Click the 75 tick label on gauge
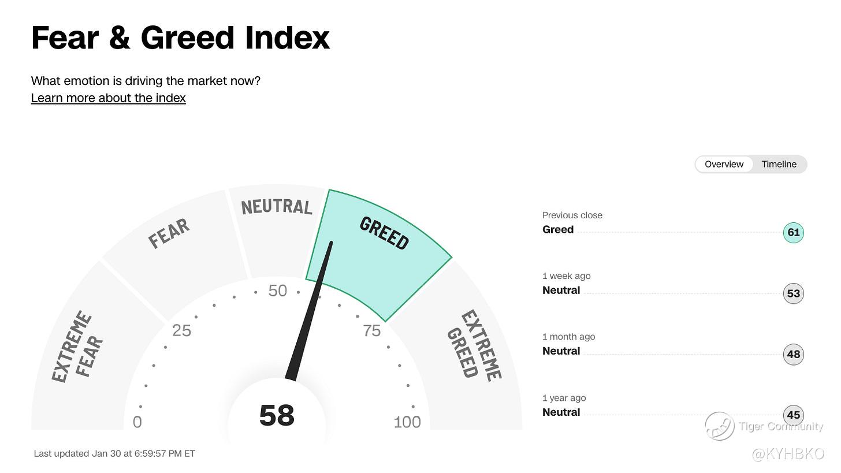841x473 pixels. 372,330
